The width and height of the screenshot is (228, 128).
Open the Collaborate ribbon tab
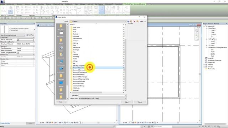coord(69,4)
